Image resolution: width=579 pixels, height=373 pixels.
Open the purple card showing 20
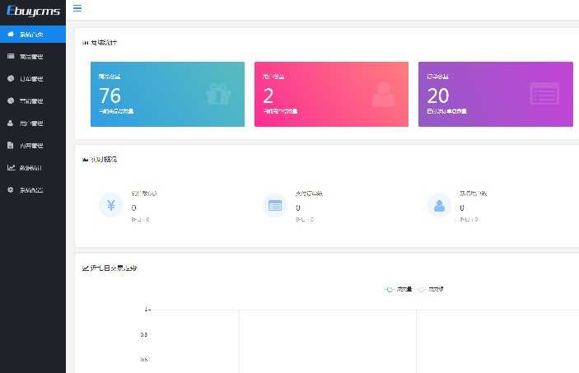pyautogui.click(x=496, y=94)
